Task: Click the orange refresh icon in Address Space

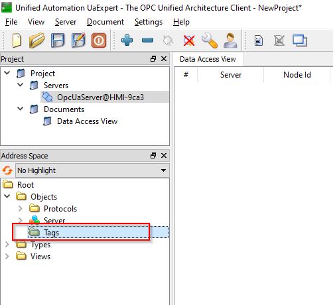Action: pos(7,170)
